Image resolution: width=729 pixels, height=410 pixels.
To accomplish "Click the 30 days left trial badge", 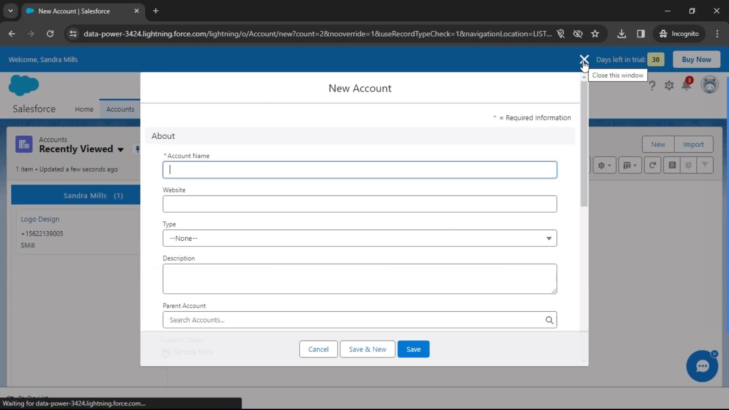I will tap(656, 59).
